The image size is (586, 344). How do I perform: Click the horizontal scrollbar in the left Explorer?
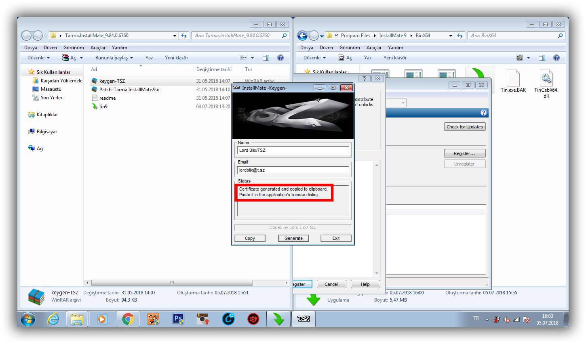172,283
